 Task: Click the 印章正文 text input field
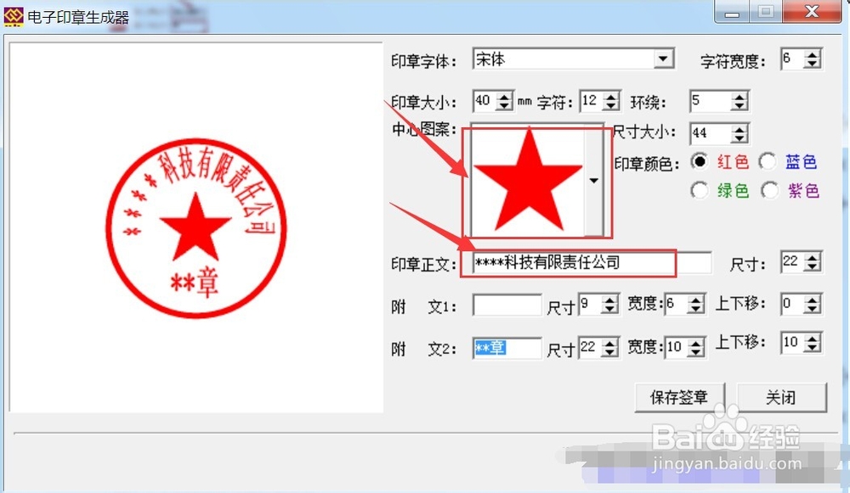(x=592, y=263)
